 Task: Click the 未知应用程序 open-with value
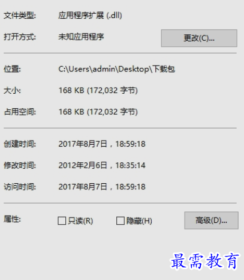[81, 37]
